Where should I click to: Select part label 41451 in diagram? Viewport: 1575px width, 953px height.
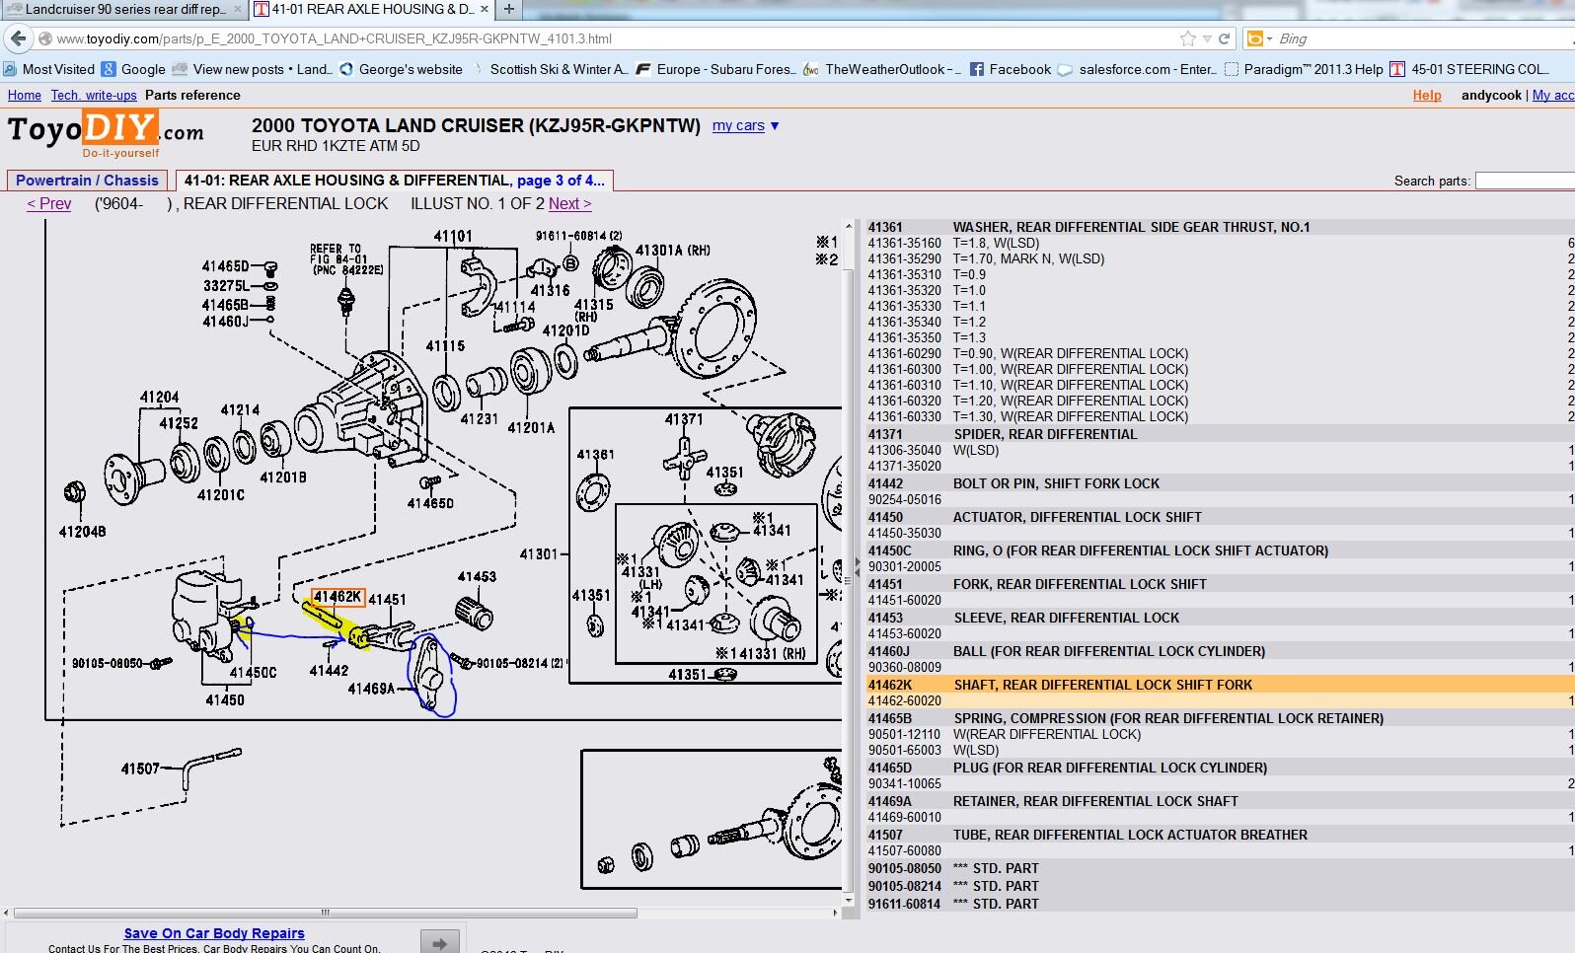[387, 599]
